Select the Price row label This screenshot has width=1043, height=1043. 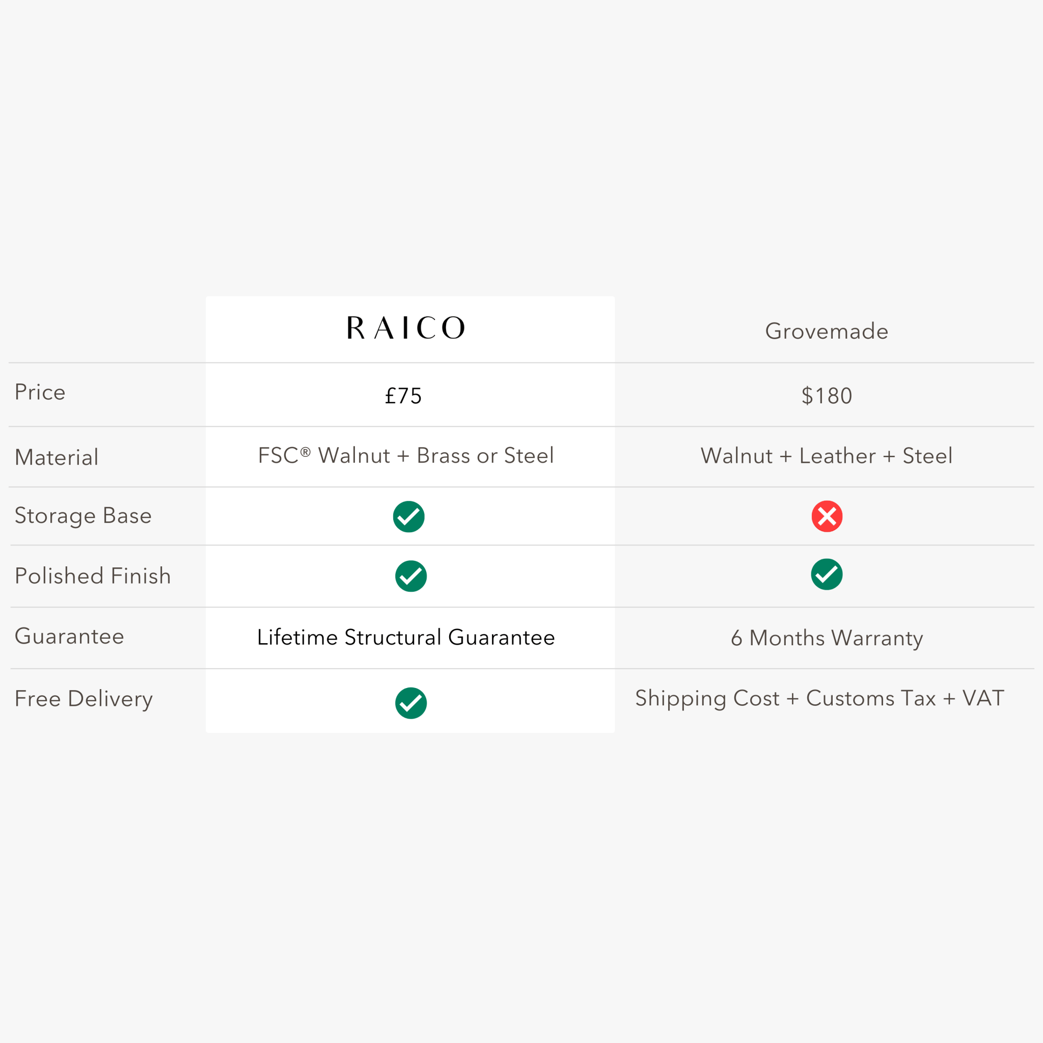point(40,393)
